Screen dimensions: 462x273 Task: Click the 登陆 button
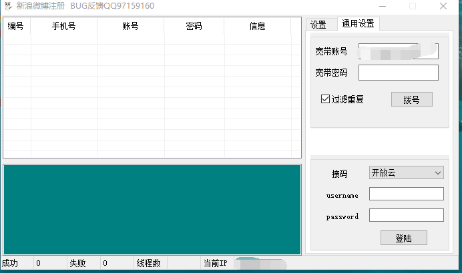[403, 238]
